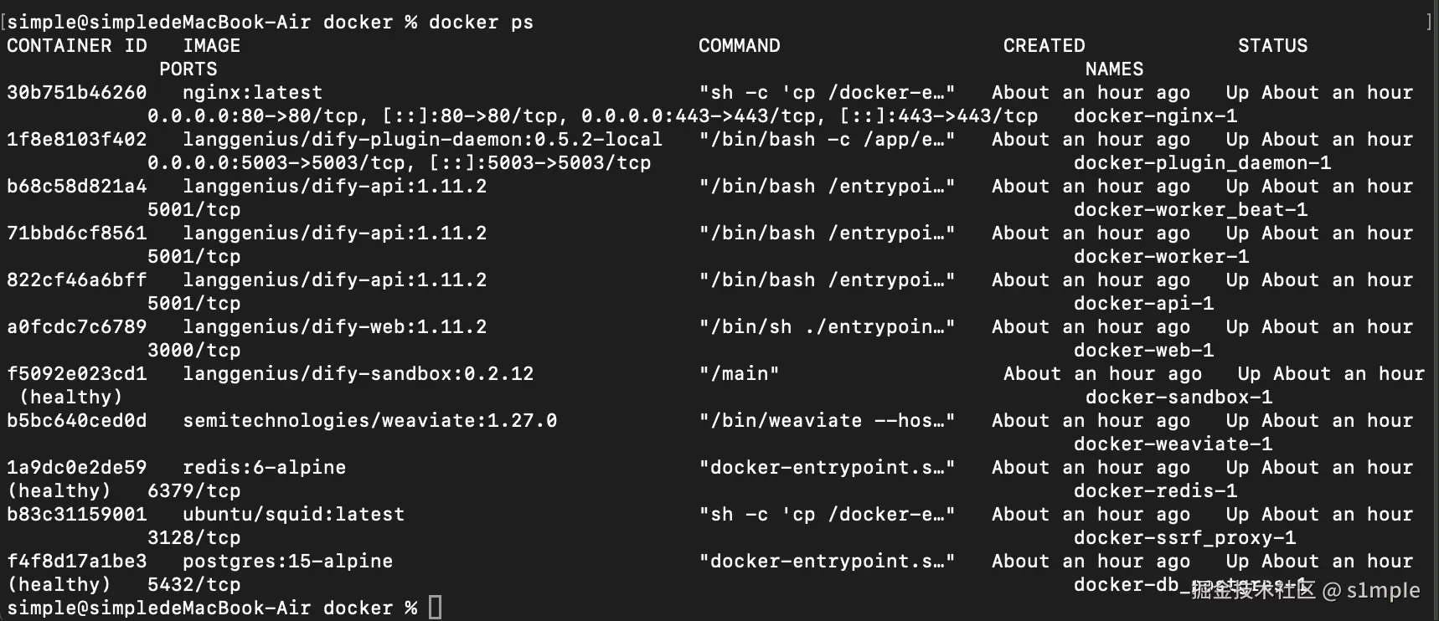Click the docker-ssrf_proxy-1 container name
This screenshot has height=621, width=1439.
coord(1184,538)
